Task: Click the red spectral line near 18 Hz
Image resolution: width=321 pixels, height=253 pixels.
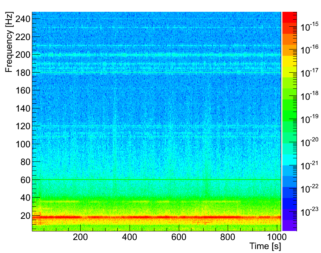Action: (156, 217)
